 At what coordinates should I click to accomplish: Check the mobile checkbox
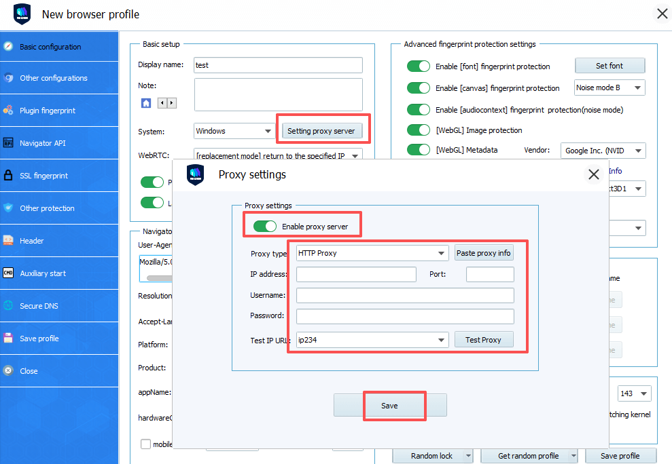[145, 444]
